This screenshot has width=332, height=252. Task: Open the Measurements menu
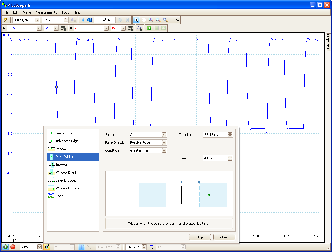click(46, 12)
